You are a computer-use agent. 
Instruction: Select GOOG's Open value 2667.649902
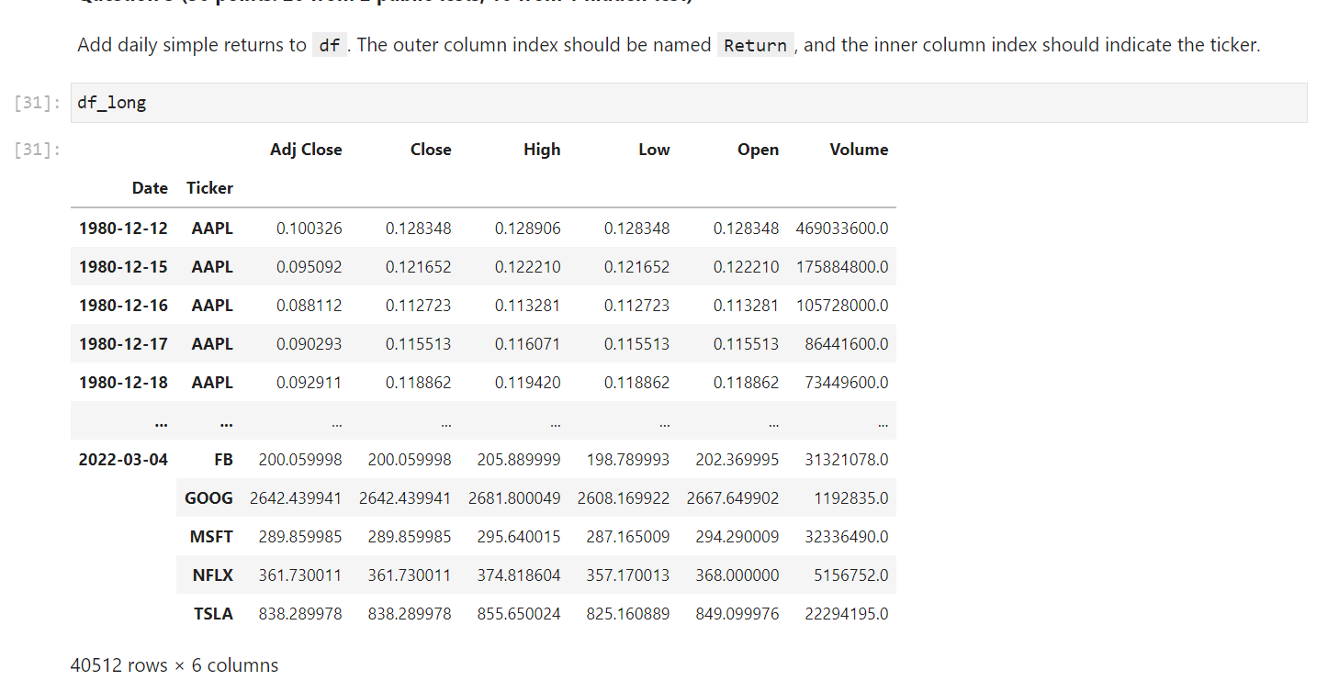coord(733,498)
